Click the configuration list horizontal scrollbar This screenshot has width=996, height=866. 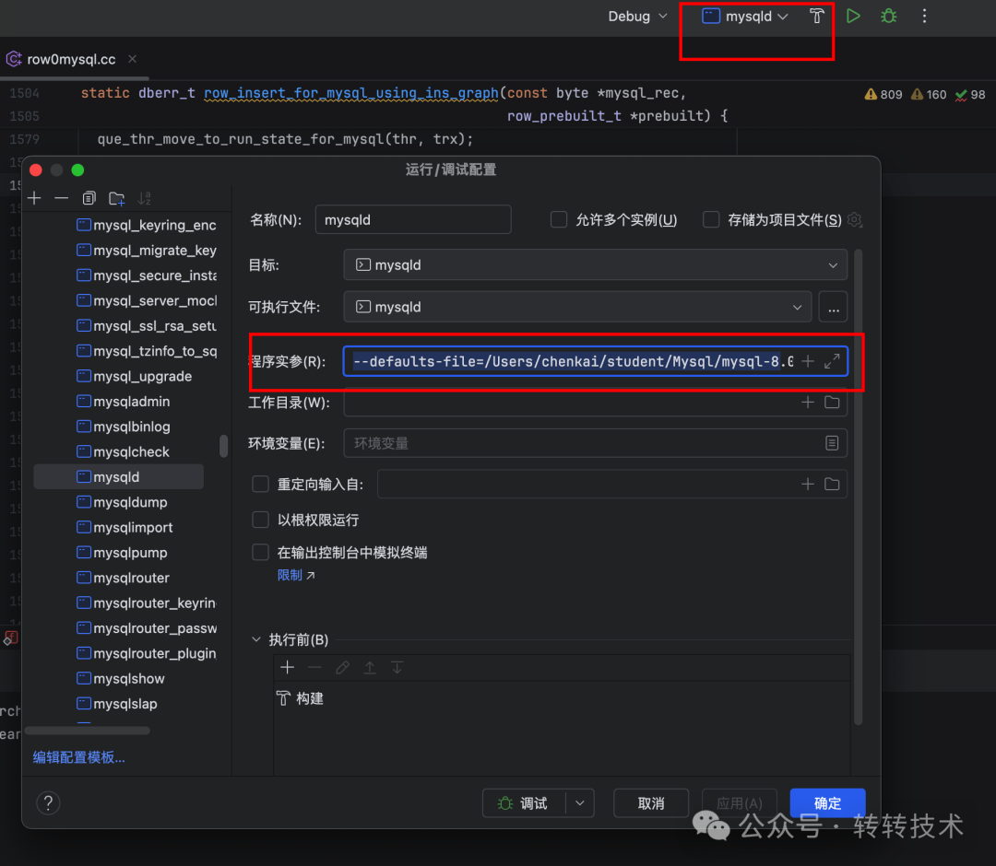(x=88, y=731)
